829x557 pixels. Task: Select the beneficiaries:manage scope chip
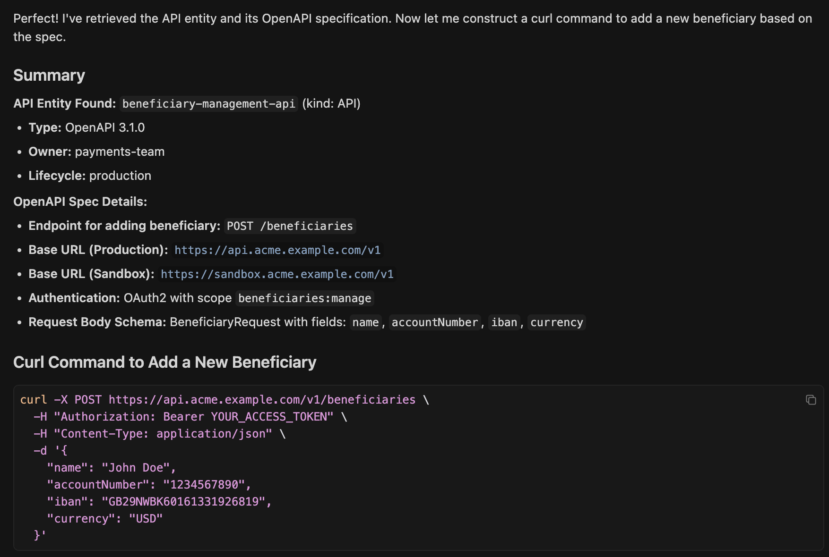pos(304,298)
